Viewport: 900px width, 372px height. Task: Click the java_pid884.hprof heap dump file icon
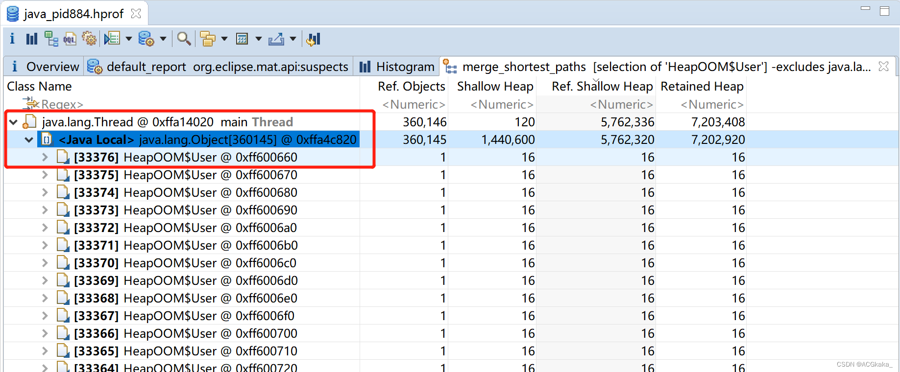pyautogui.click(x=13, y=14)
